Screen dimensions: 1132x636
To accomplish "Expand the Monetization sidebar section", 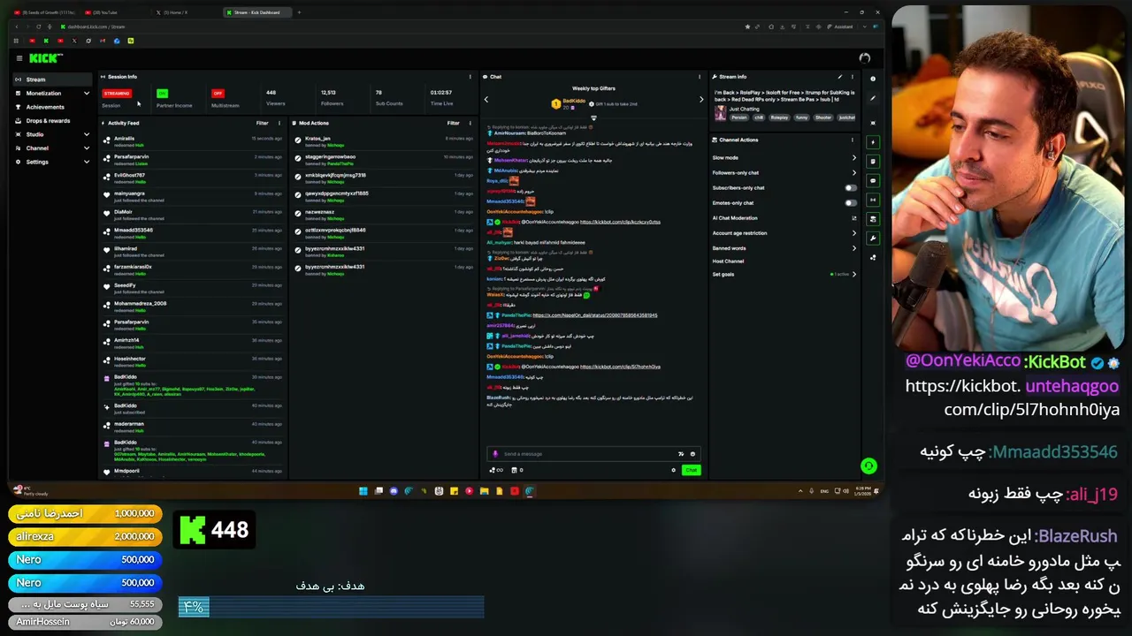I will pos(51,93).
